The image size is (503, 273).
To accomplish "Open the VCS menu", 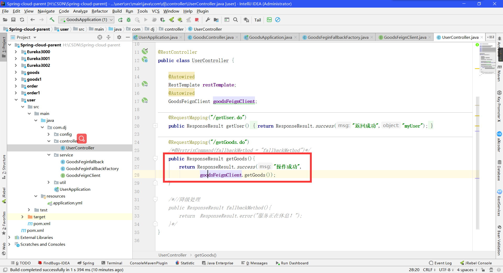I will click(x=156, y=11).
